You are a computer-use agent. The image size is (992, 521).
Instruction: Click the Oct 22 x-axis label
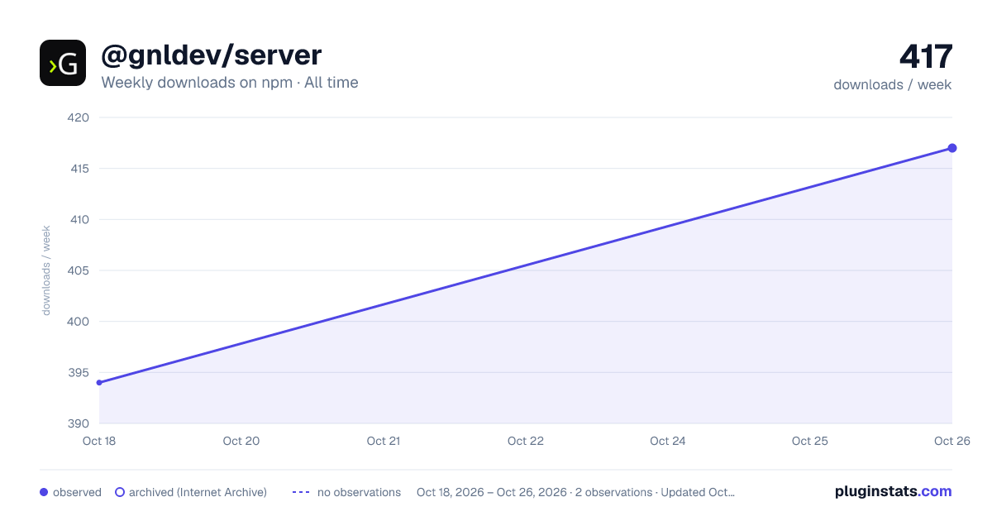tap(526, 441)
